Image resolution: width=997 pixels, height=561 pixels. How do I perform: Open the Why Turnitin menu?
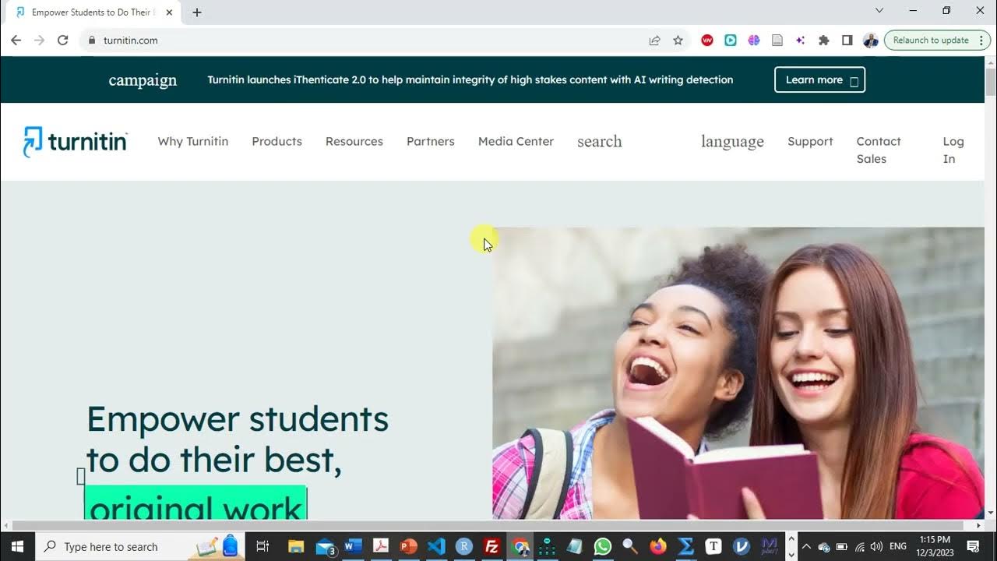193,141
